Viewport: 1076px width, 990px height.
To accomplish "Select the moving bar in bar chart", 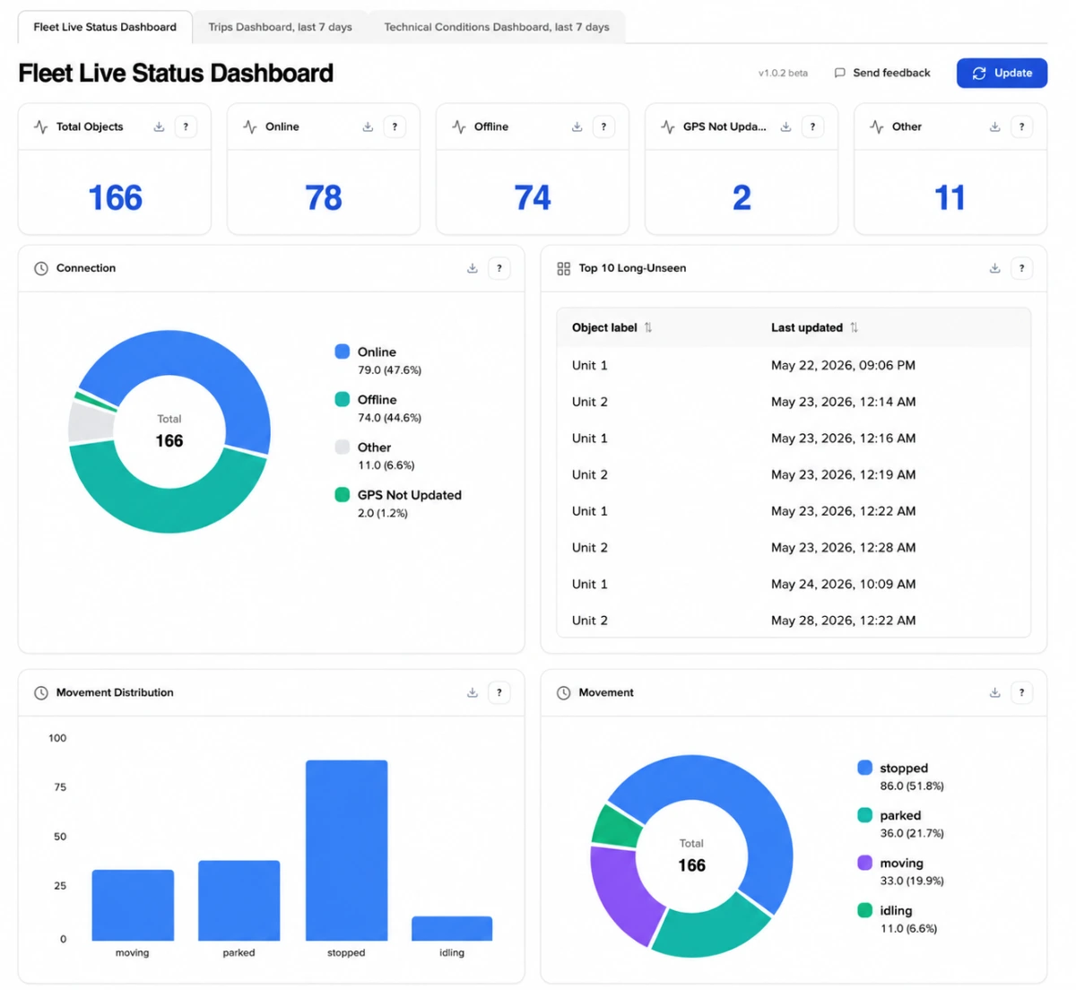I will 133,905.
